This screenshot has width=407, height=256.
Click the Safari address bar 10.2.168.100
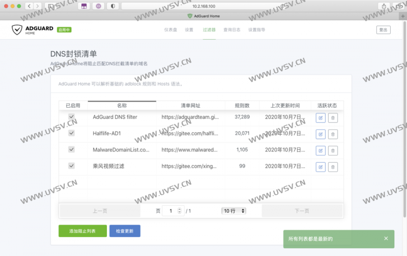204,6
